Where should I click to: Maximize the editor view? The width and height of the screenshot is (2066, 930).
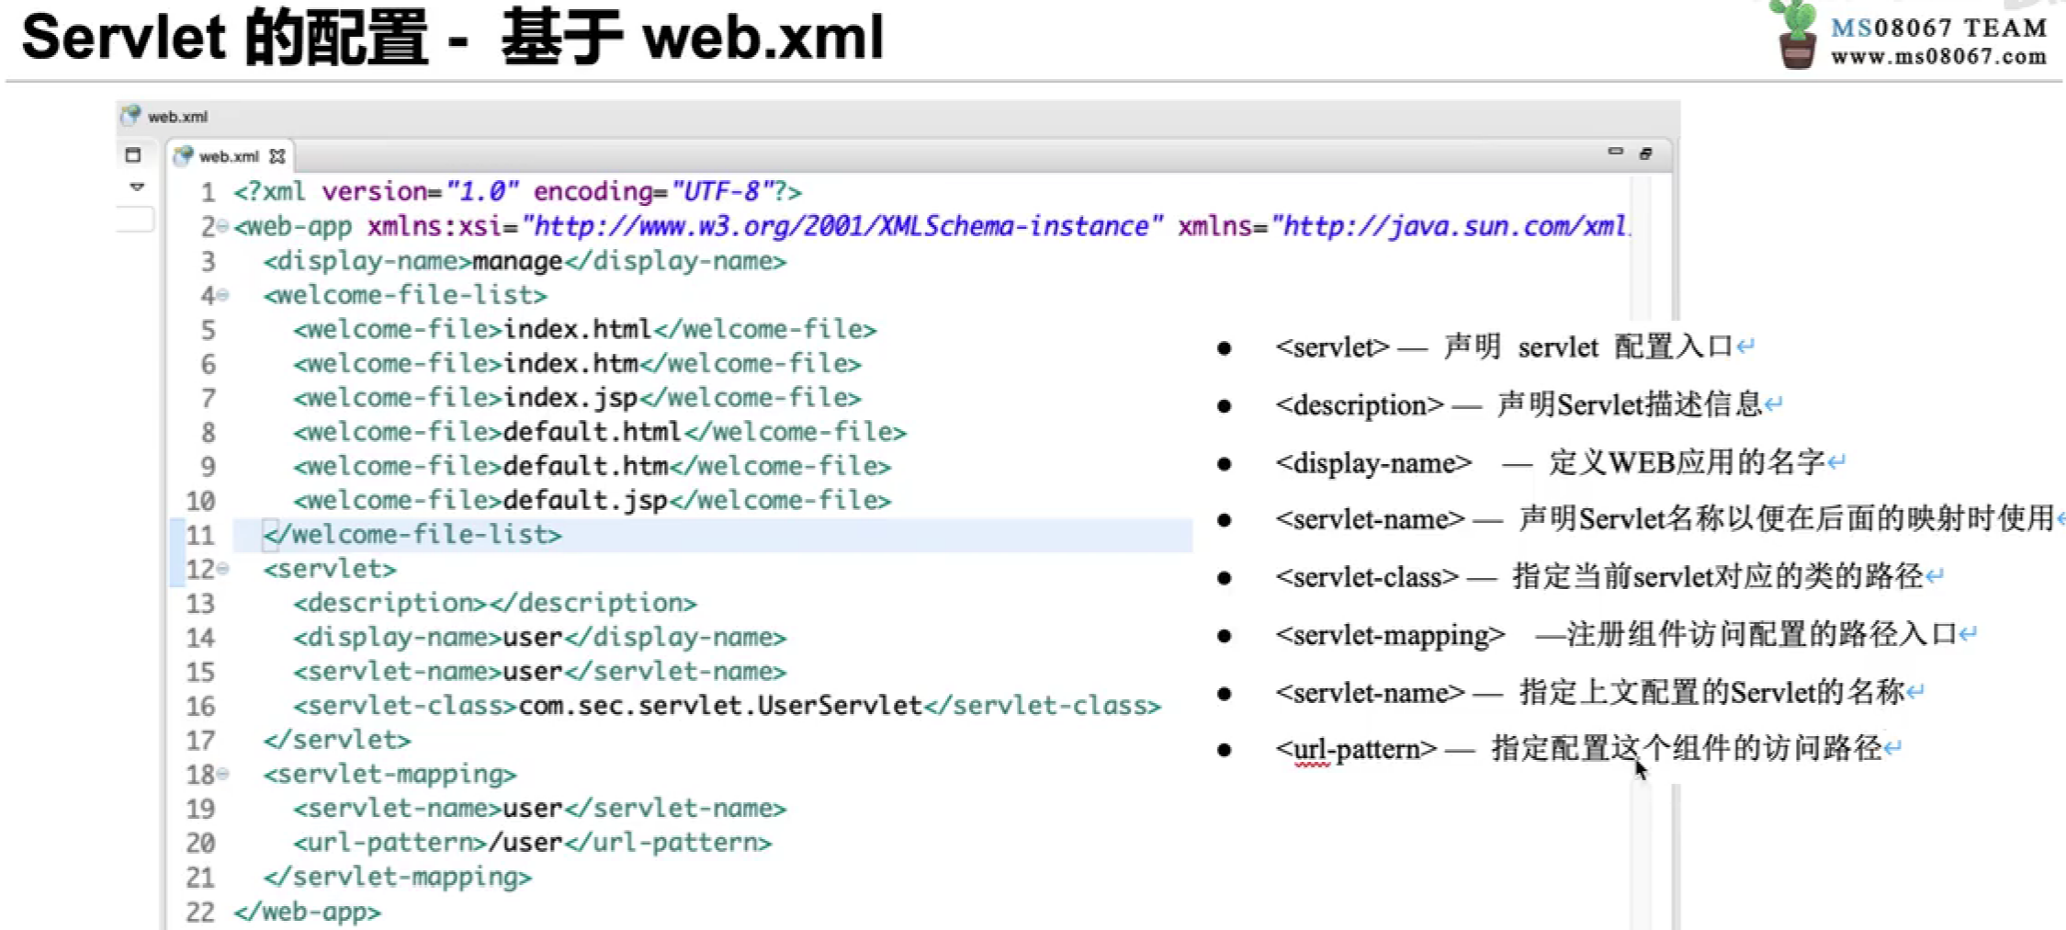coord(1645,153)
